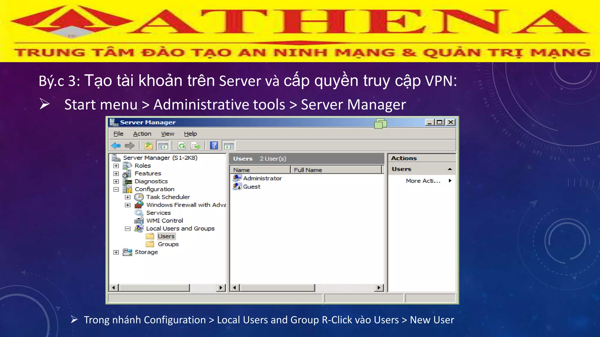Viewport: 600px width, 337px height.
Task: Click right arrow of users list scrollbar
Action: click(379, 288)
